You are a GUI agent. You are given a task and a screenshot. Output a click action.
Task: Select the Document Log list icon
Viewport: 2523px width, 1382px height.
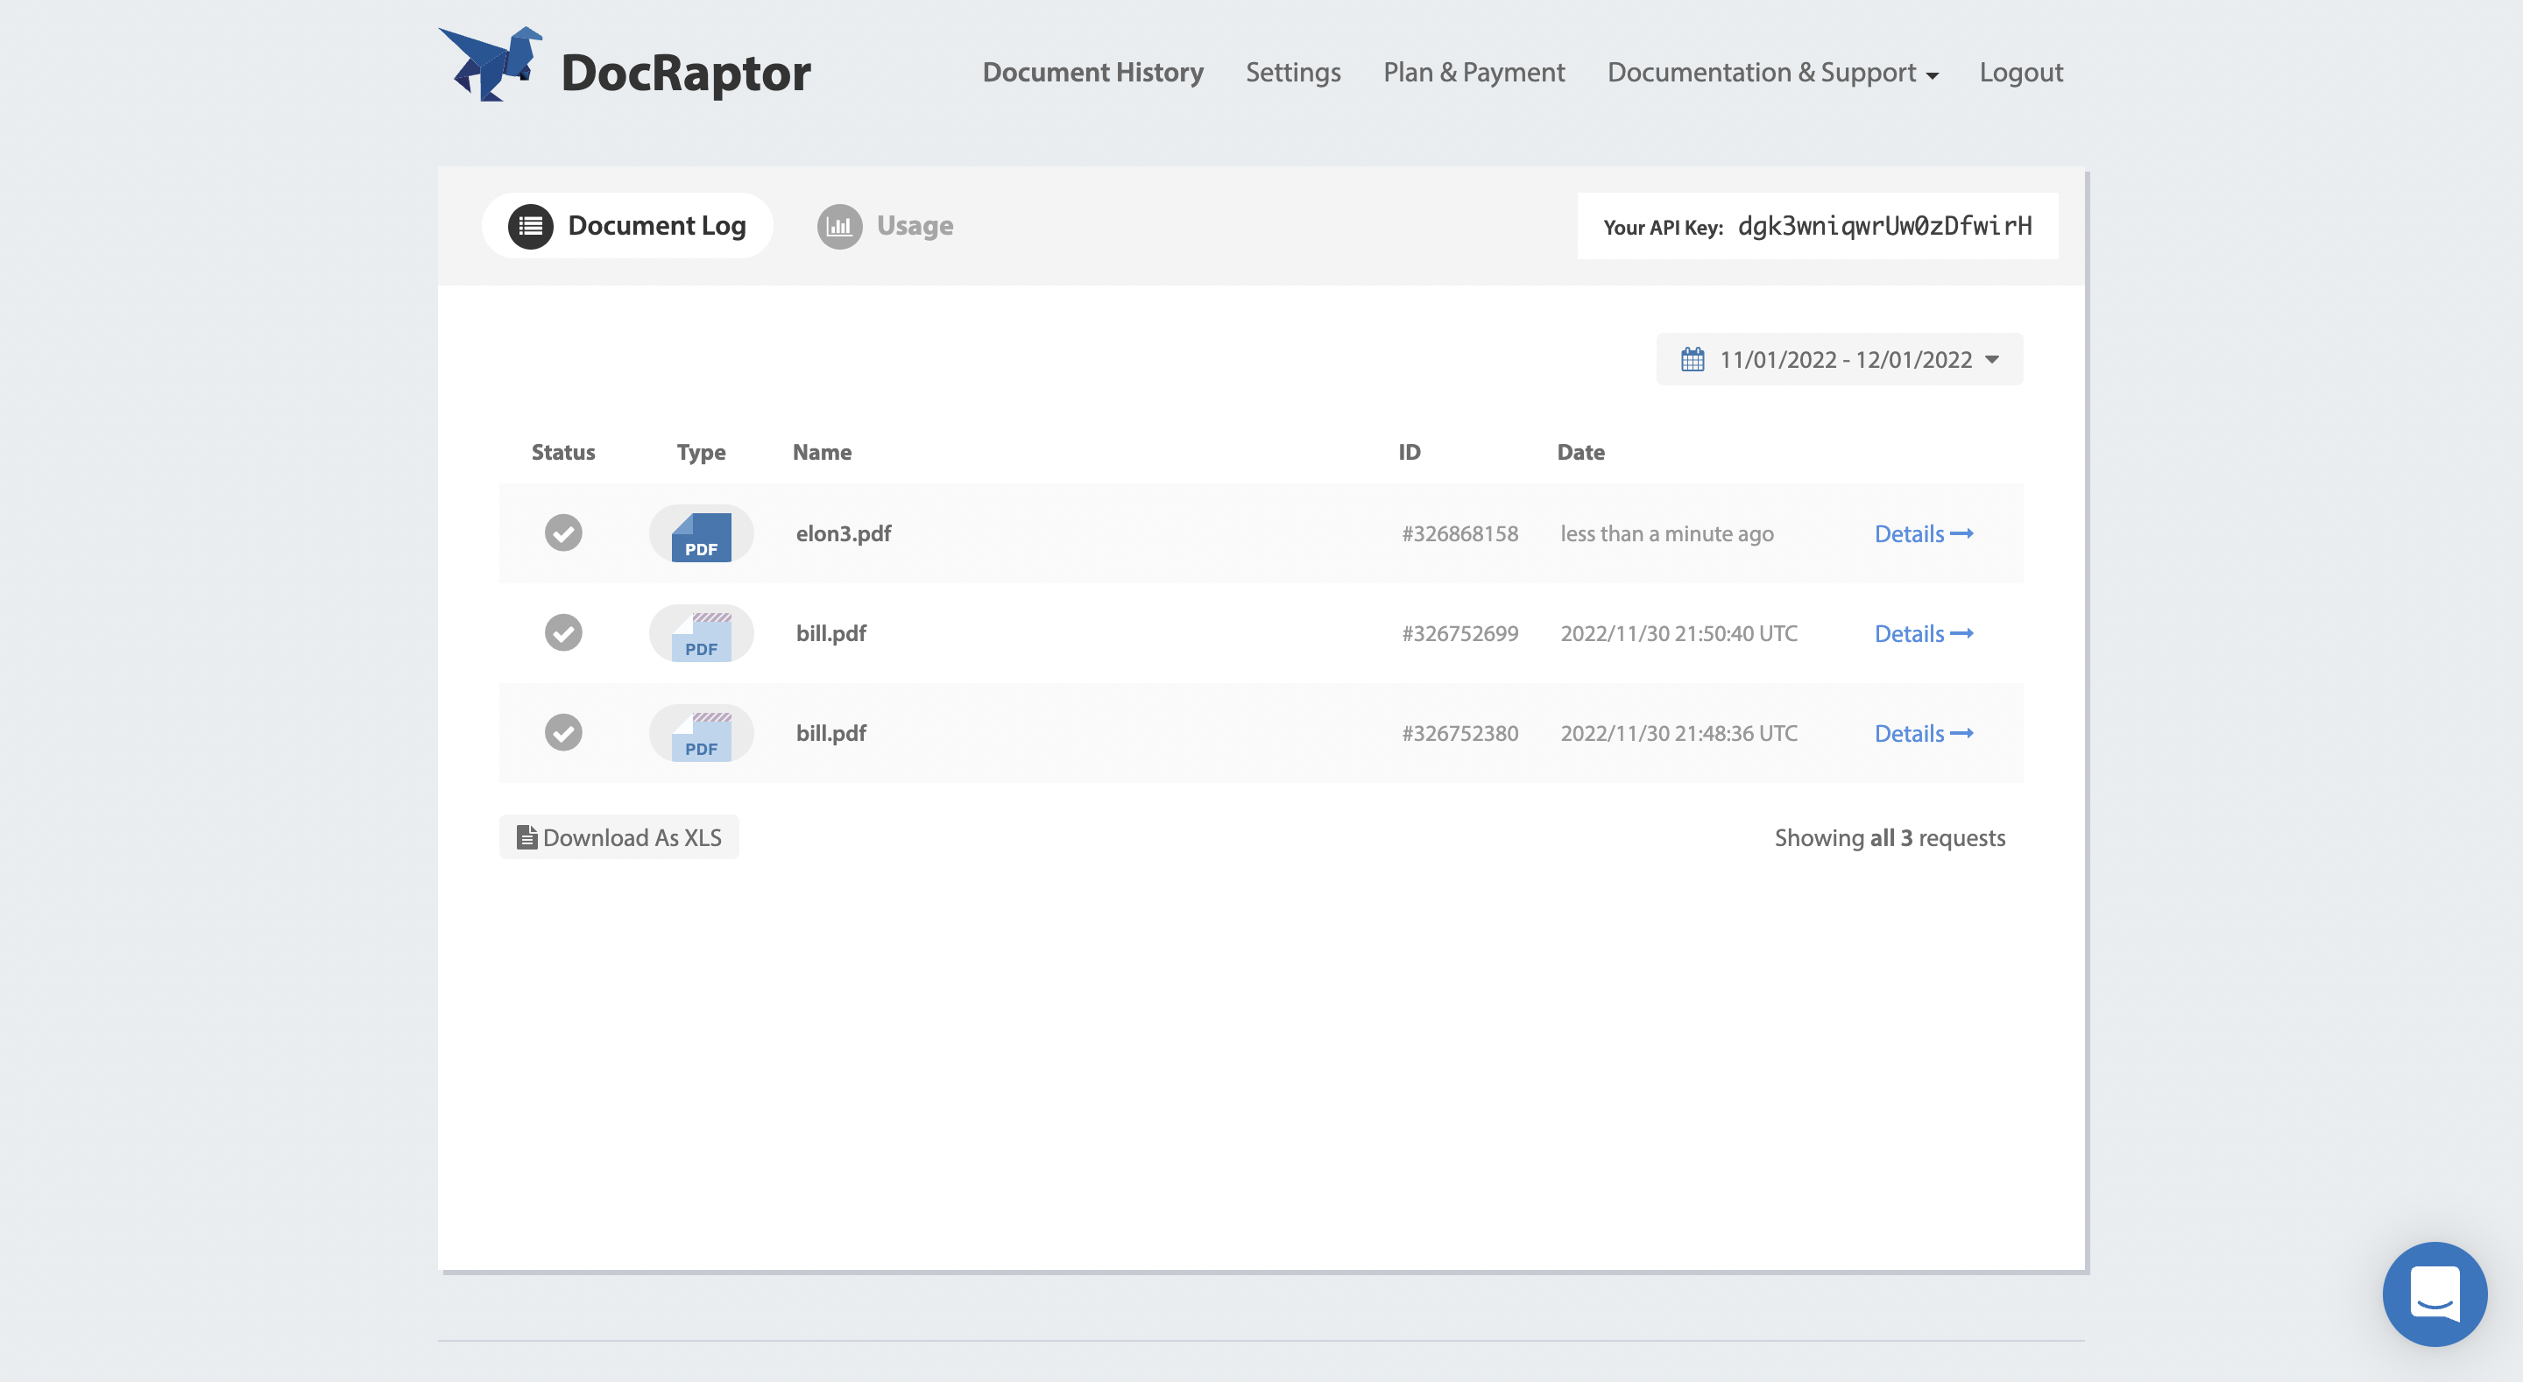(529, 225)
